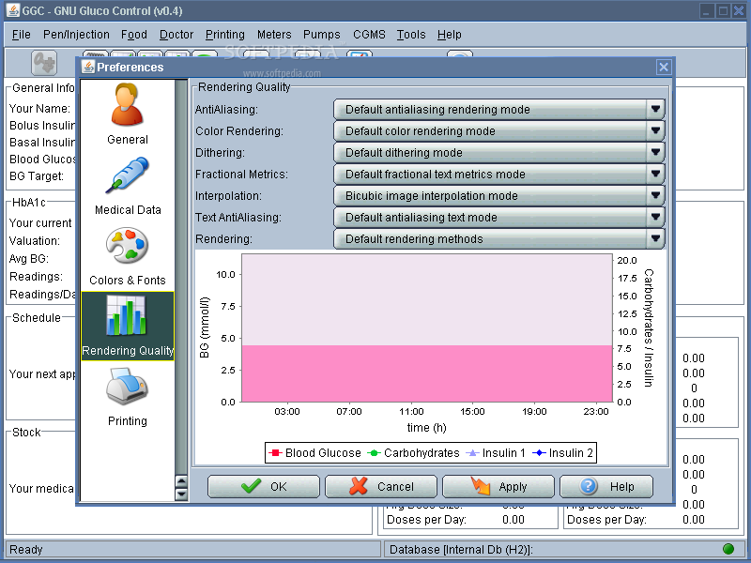Click the 'Ready' status bar text

click(x=26, y=549)
